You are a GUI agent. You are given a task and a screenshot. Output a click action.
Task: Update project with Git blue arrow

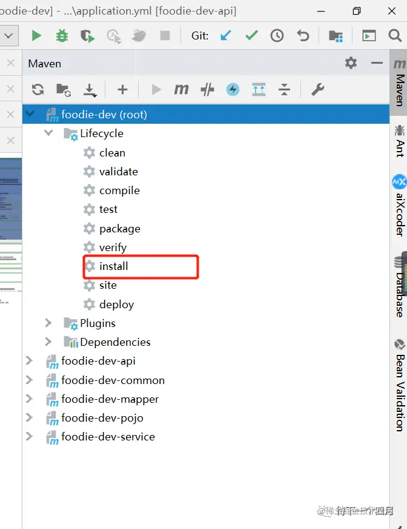226,35
